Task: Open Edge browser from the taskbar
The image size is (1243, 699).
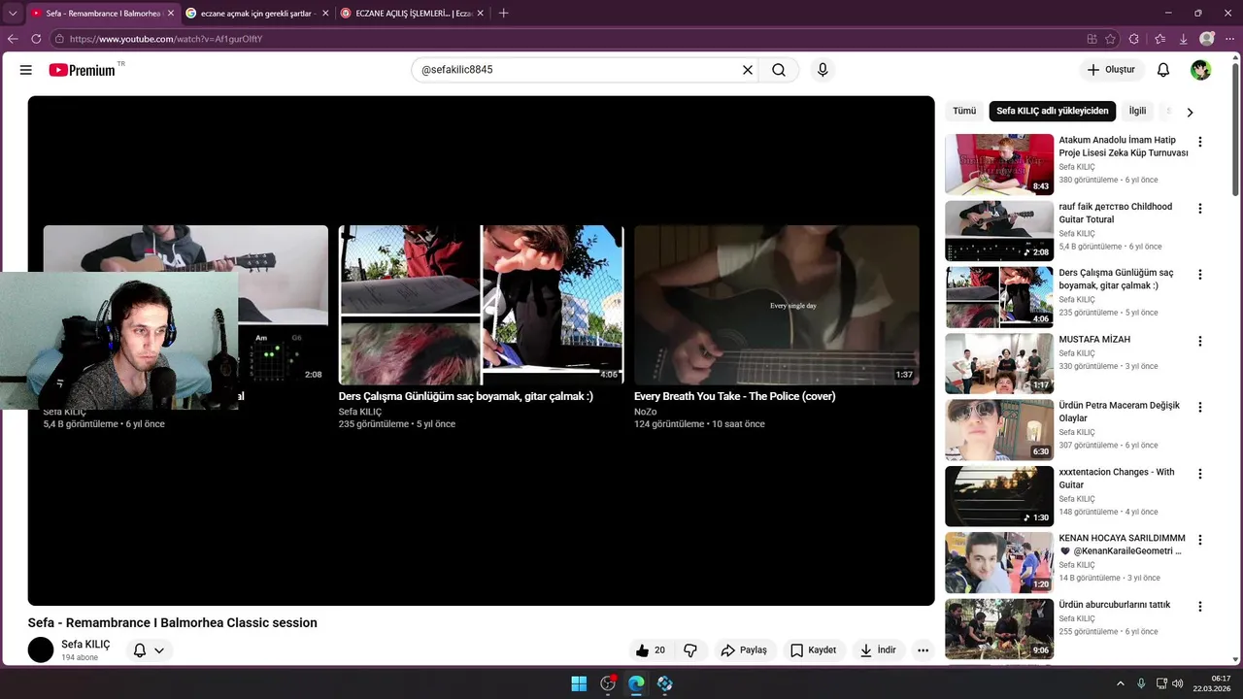Action: (x=636, y=683)
